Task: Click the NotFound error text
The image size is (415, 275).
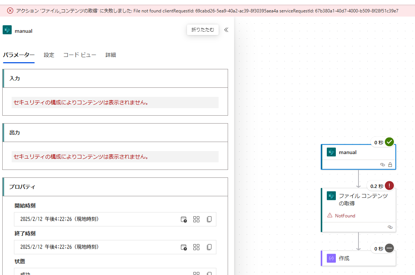Action: click(x=345, y=216)
